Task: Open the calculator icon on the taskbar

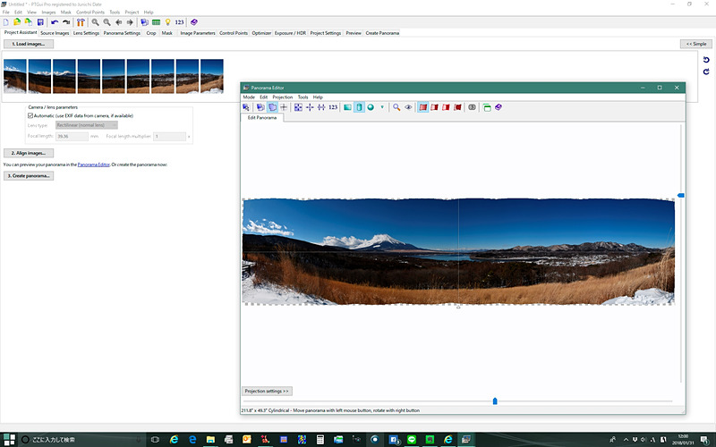Action: (x=320, y=439)
